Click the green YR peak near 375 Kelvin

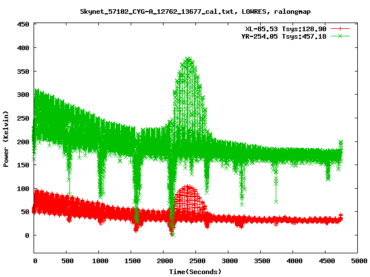188,59
